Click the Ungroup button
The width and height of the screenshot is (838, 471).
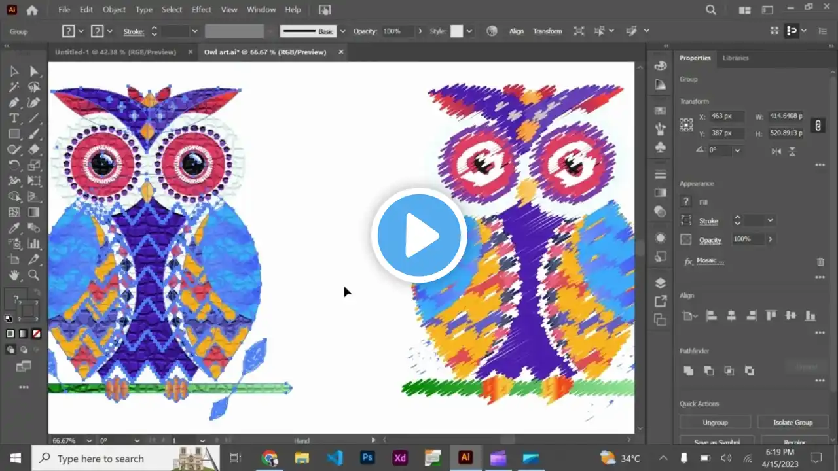715,422
